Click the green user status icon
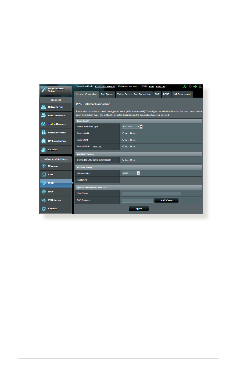 tap(185, 87)
